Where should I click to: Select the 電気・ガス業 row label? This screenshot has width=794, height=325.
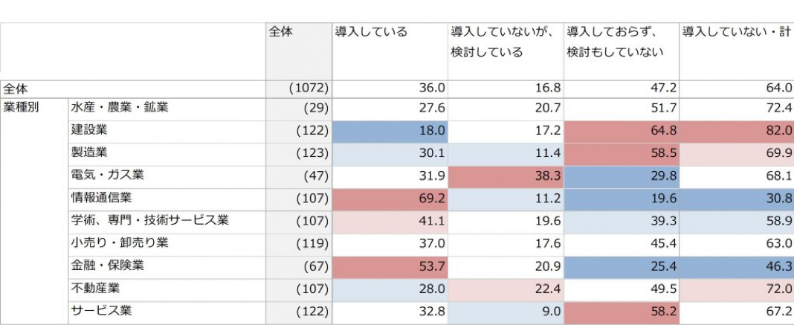(107, 176)
